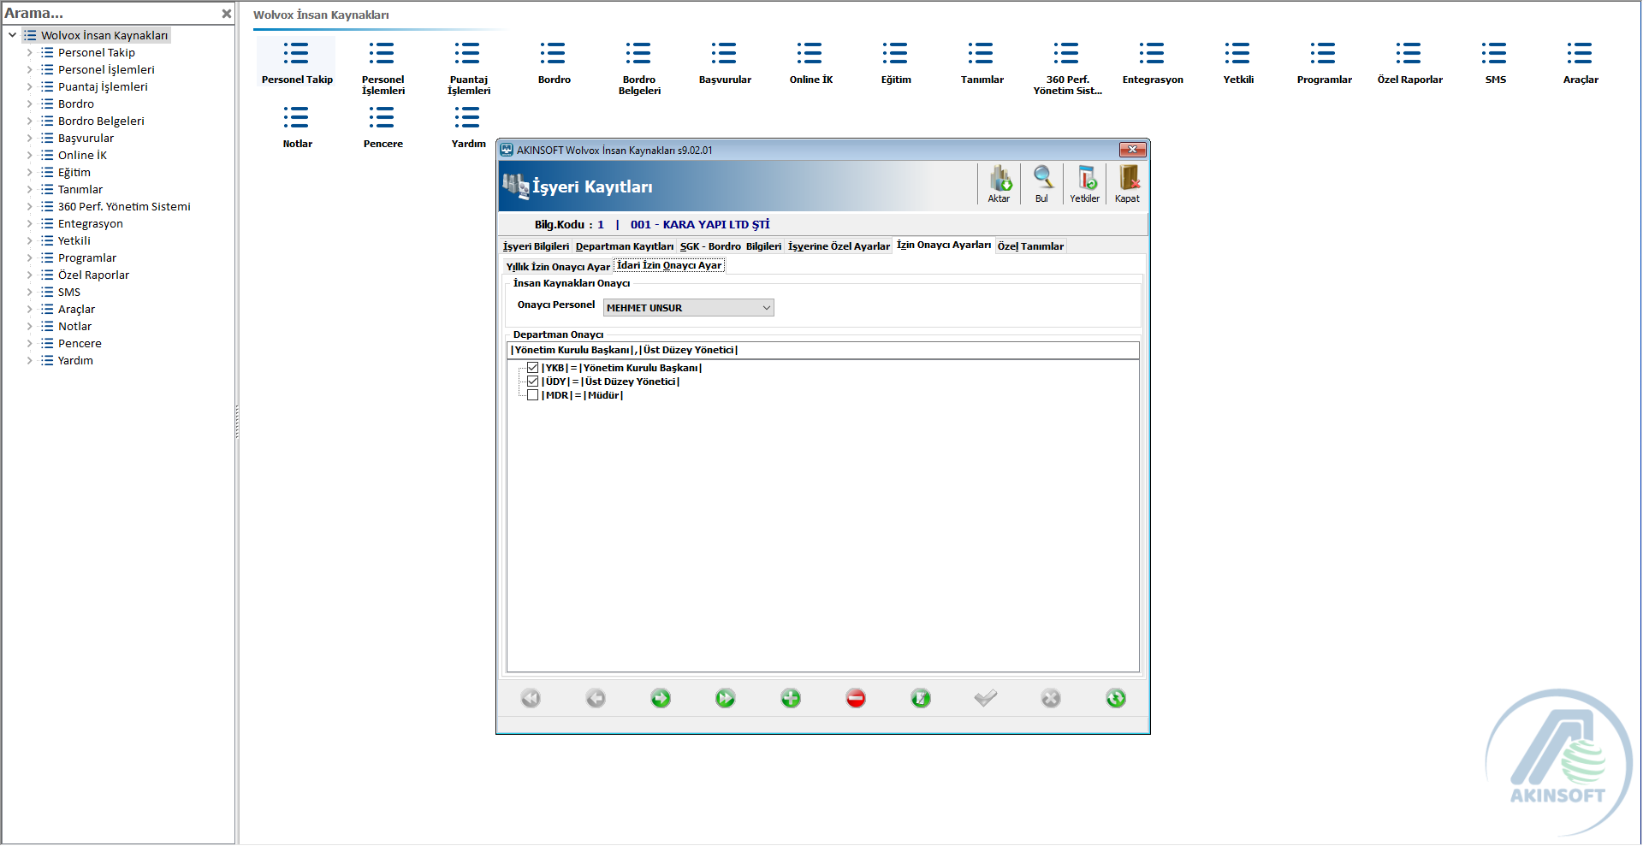1643x846 pixels.
Task: Open the İşyerine Özel Ayarlar tab
Action: [x=839, y=246]
